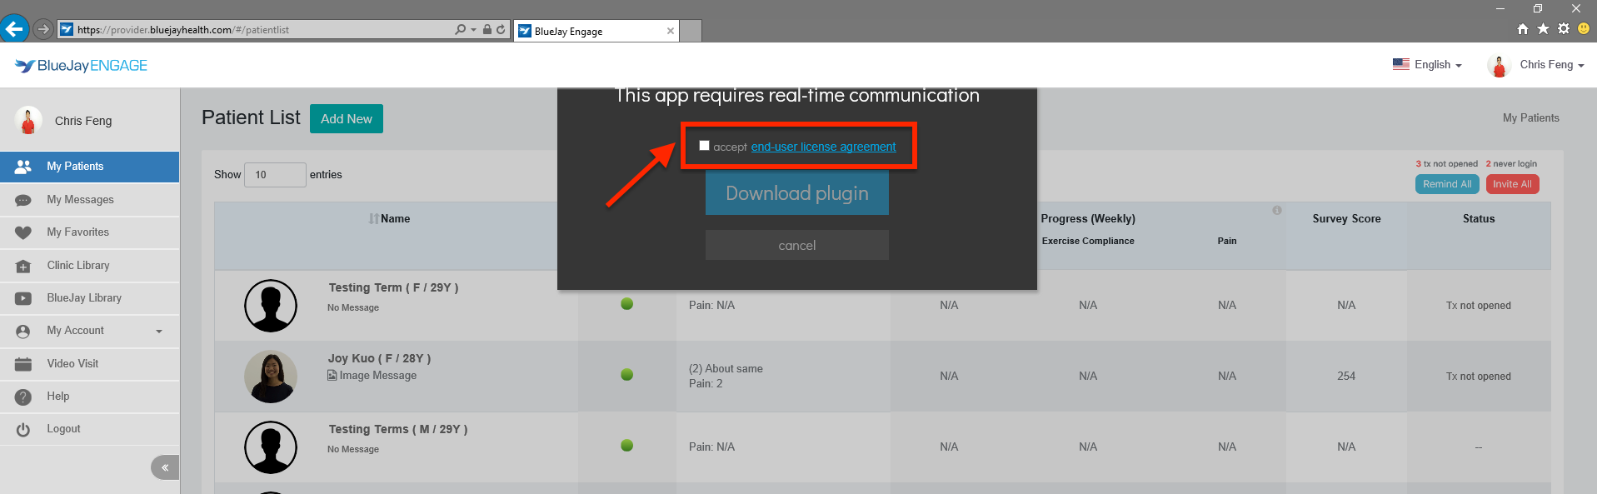1597x494 pixels.
Task: Click the info icon near Progress header
Action: 1276,211
